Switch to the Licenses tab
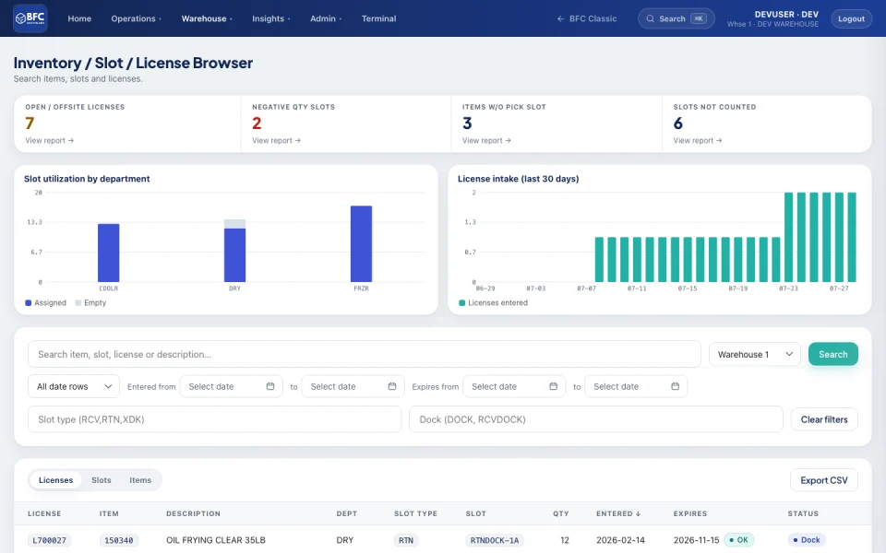The width and height of the screenshot is (886, 553). (55, 479)
